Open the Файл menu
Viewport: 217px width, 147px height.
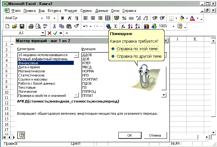click(16, 11)
